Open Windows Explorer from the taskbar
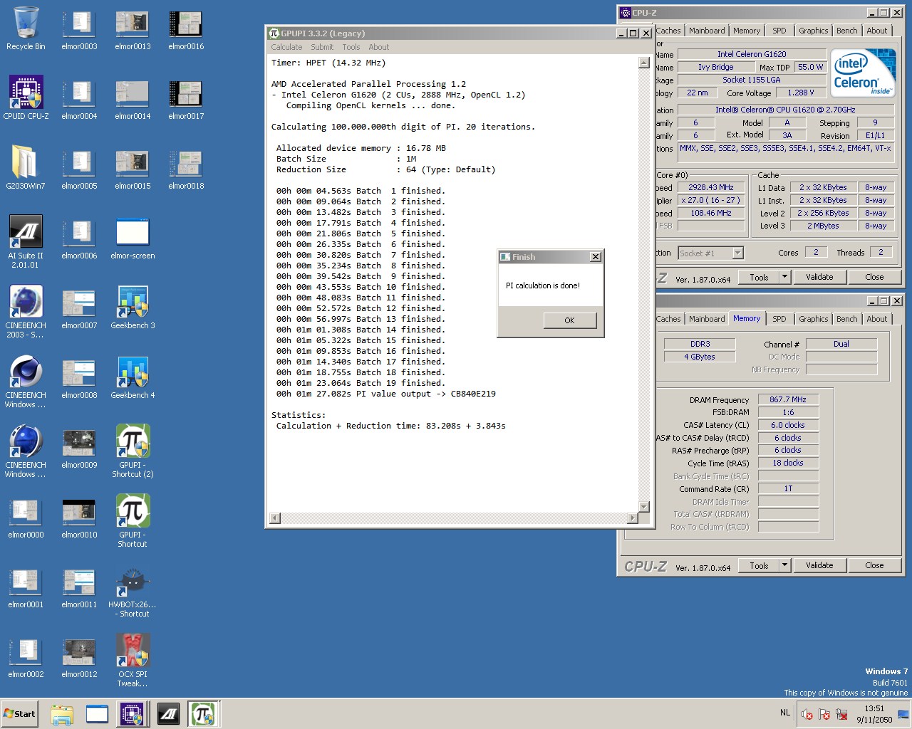 coord(62,714)
